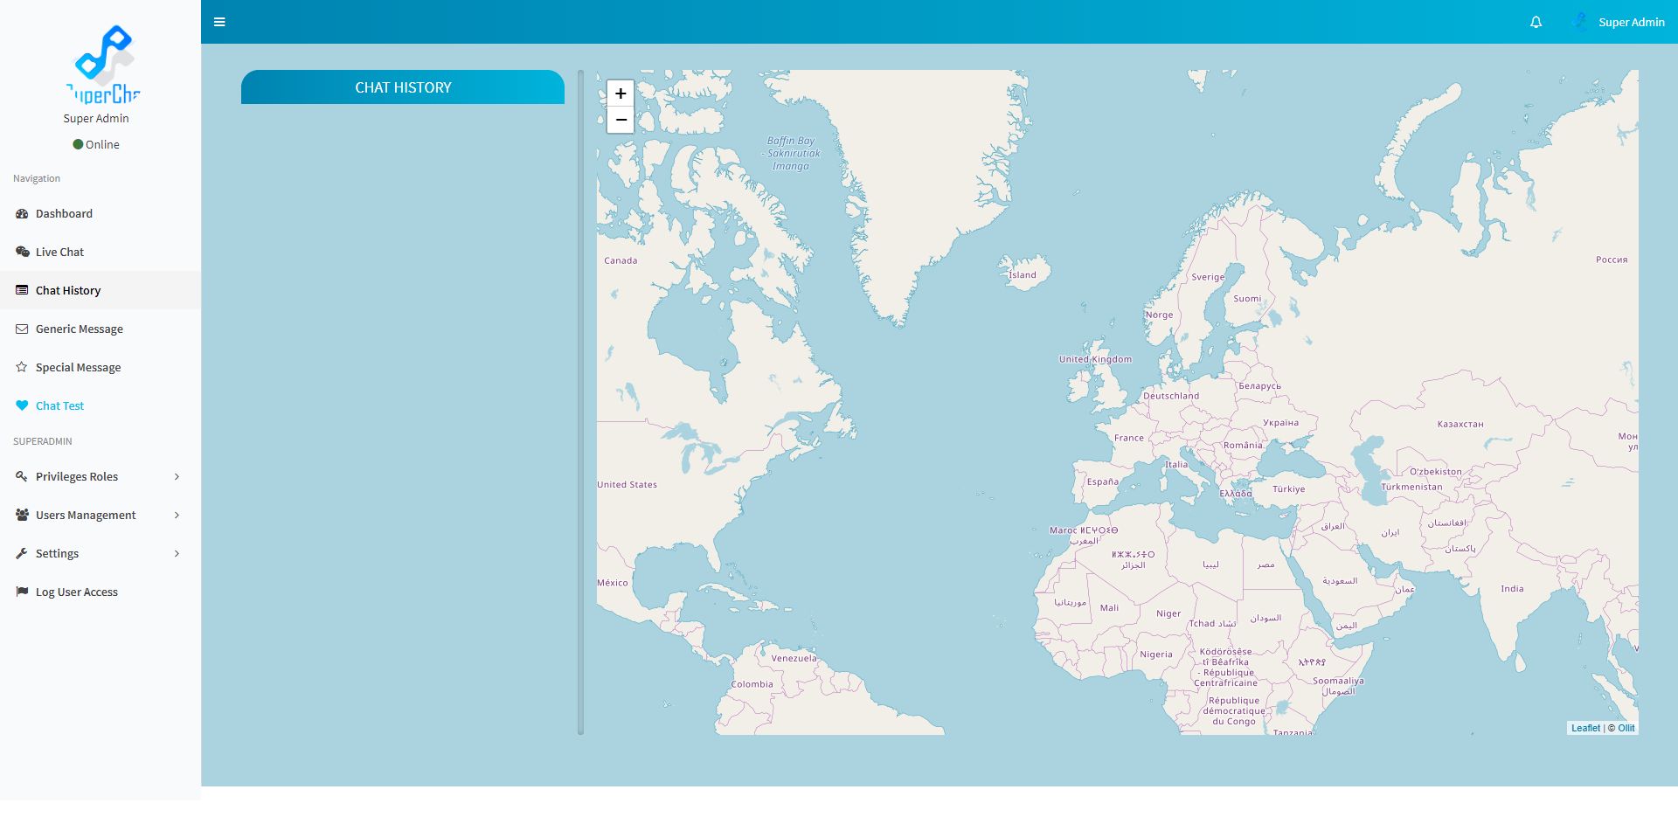Click the România label on the map
1678x831 pixels.
[x=1243, y=446]
